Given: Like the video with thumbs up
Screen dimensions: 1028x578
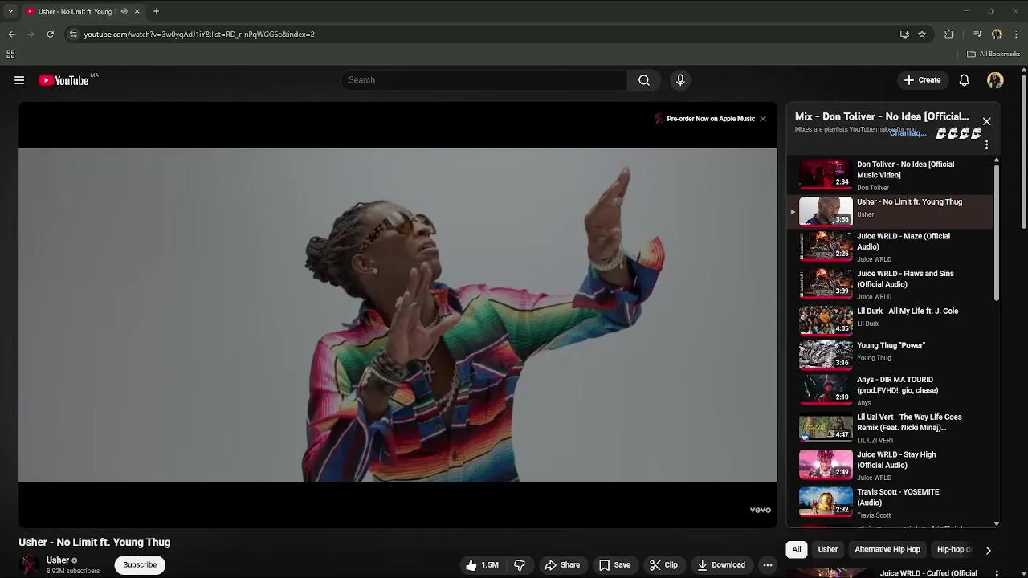Looking at the screenshot, I should pos(481,565).
